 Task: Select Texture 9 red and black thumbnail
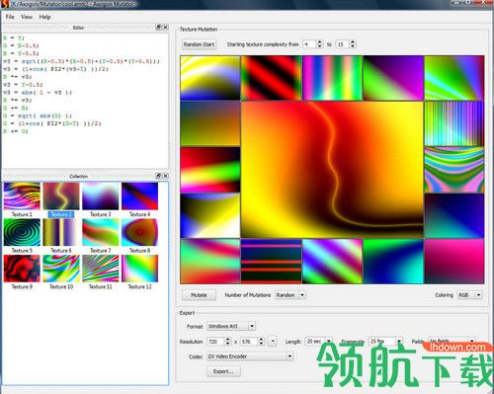point(22,269)
